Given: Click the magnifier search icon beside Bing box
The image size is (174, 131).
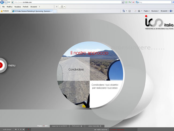Looking at the screenshot, I should pyautogui.click(x=173, y=2).
